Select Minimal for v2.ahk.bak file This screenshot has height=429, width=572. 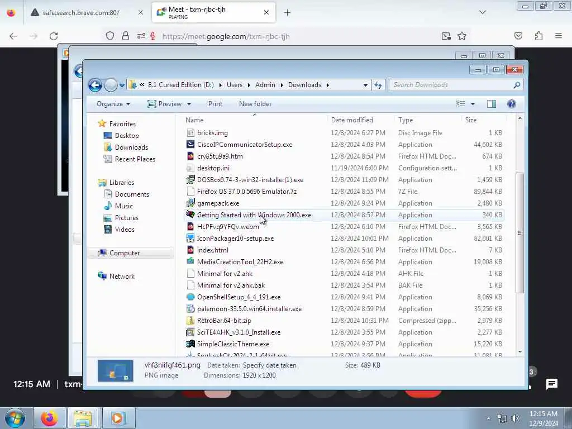point(231,285)
